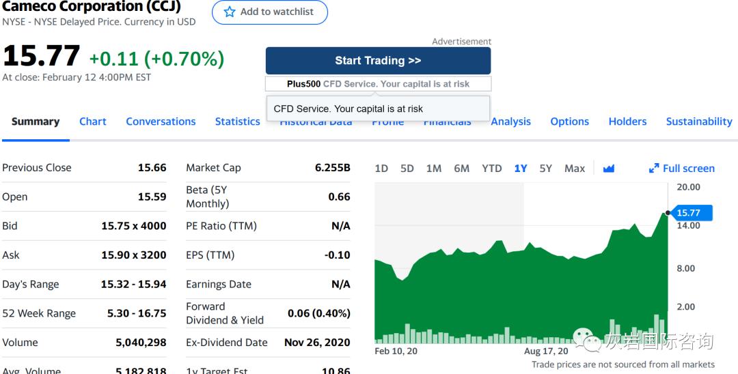Viewport: 738px width, 374px height.
Task: Open the Options tab
Action: coord(569,121)
